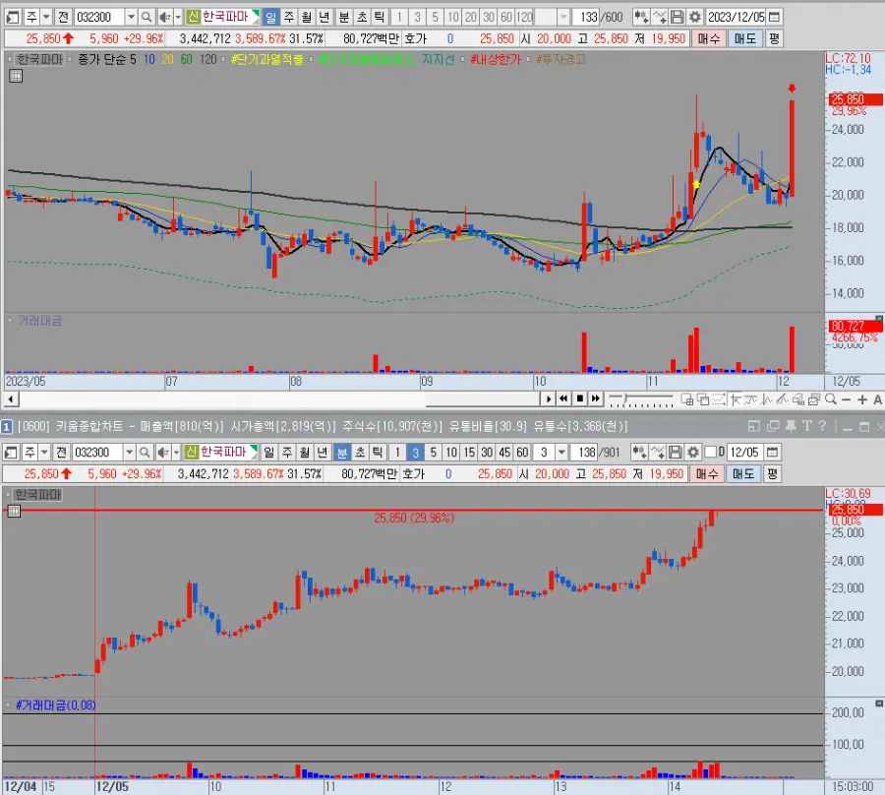885x795 pixels.
Task: Open the calendar next to 12/05 in lower chart
Action: click(x=773, y=453)
